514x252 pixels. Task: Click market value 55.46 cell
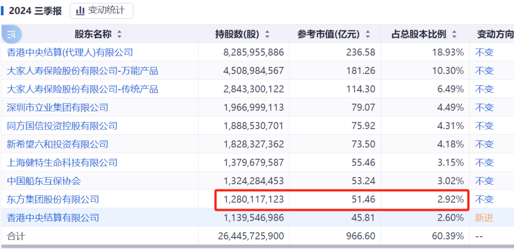364,162
